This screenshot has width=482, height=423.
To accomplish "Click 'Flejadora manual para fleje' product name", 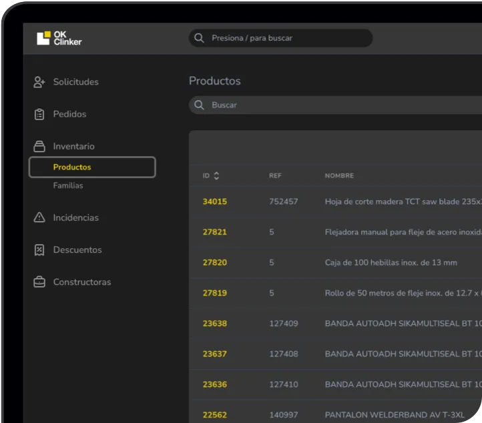I will tap(403, 232).
